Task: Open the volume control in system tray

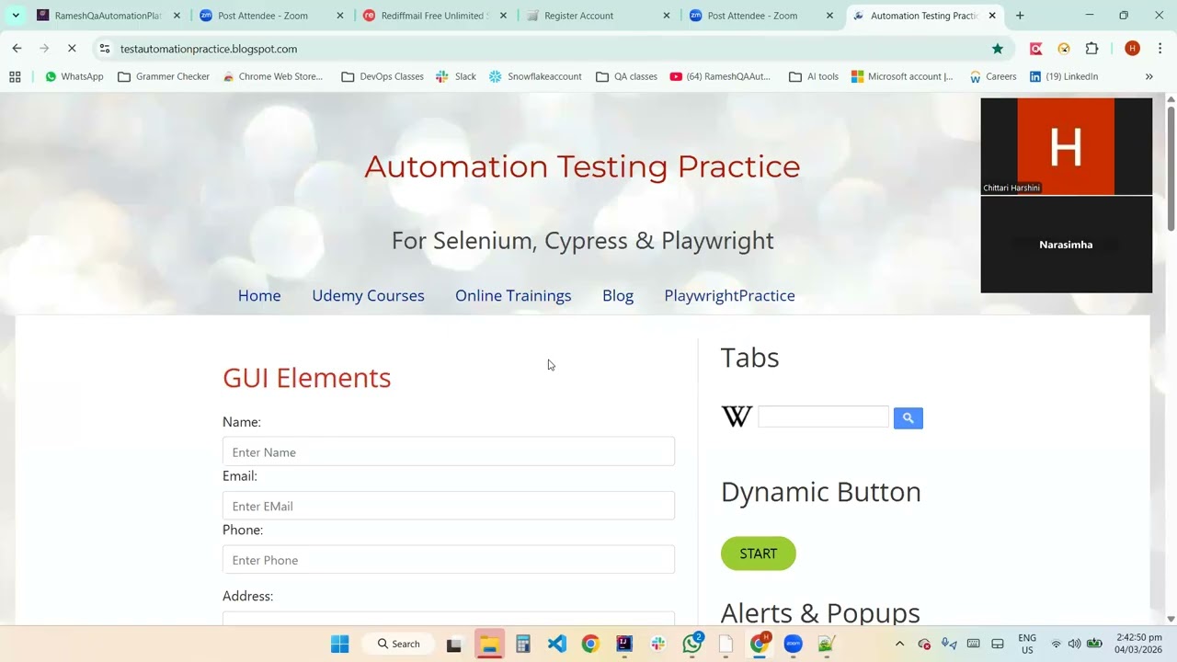Action: pos(1074,644)
